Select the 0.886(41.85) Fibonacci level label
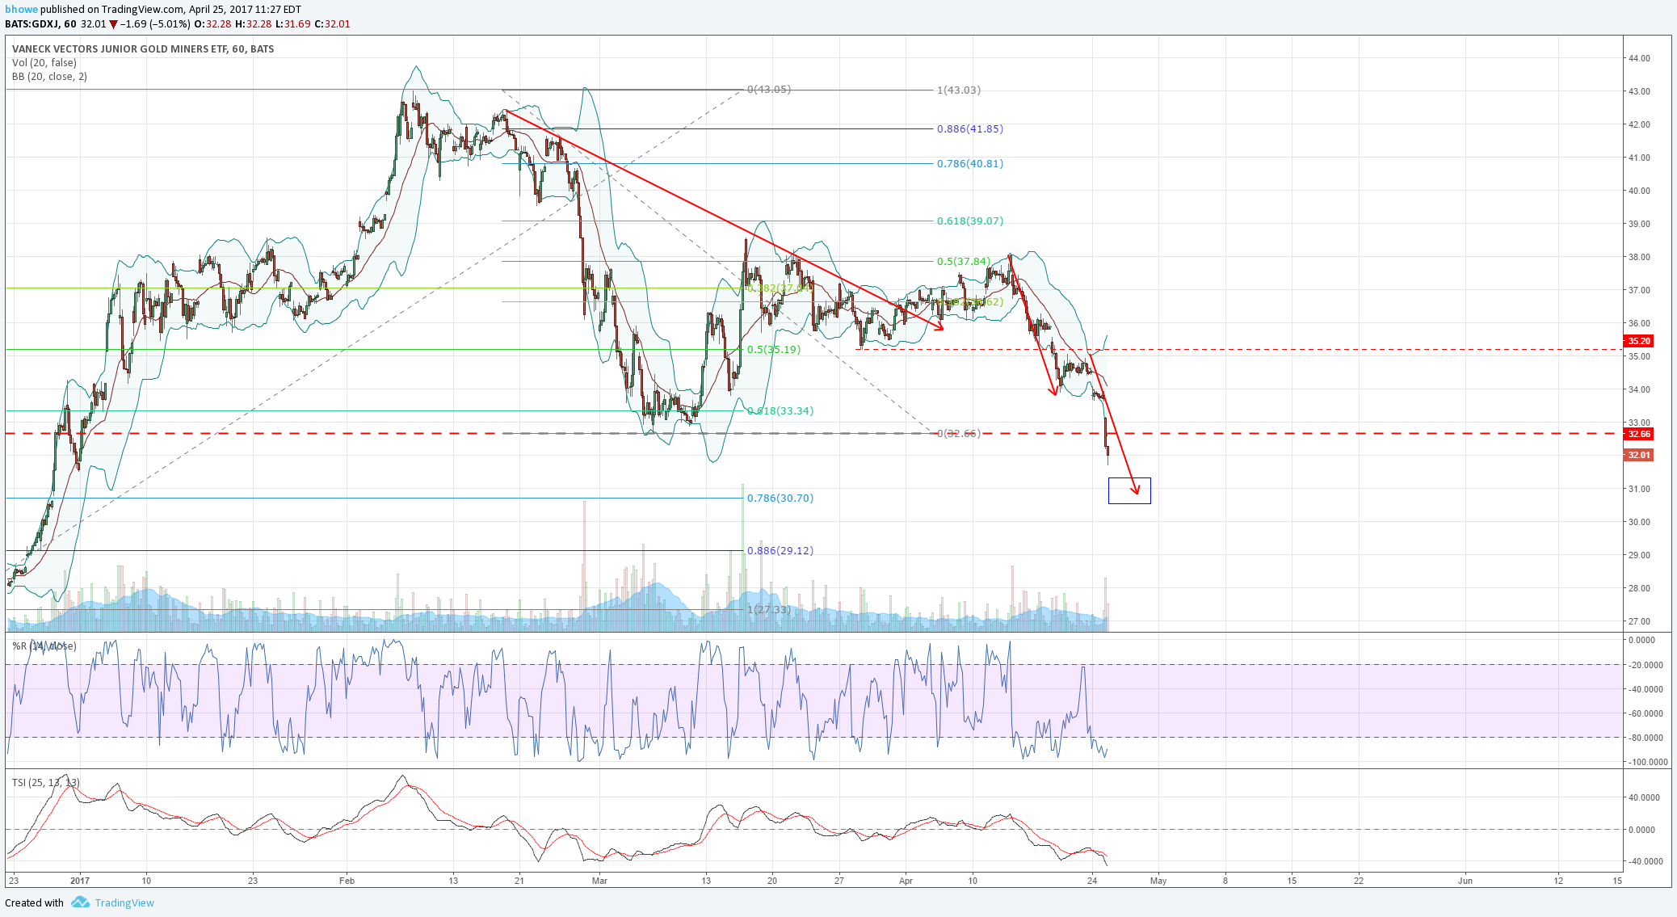Viewport: 1677px width, 917px height. (x=970, y=129)
